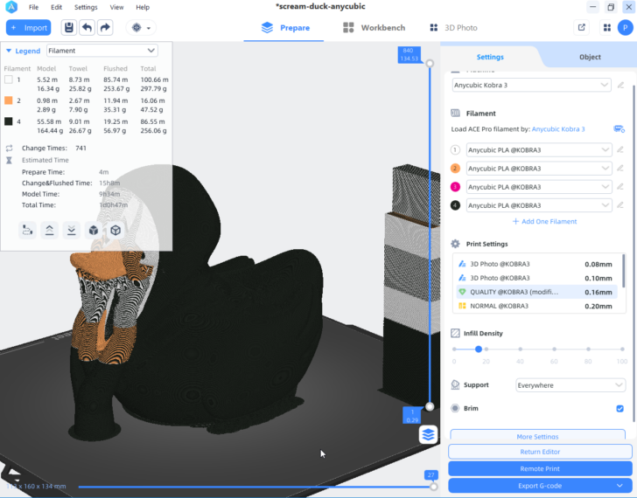Open the Edit menu
Image resolution: width=637 pixels, height=498 pixels.
click(x=57, y=7)
